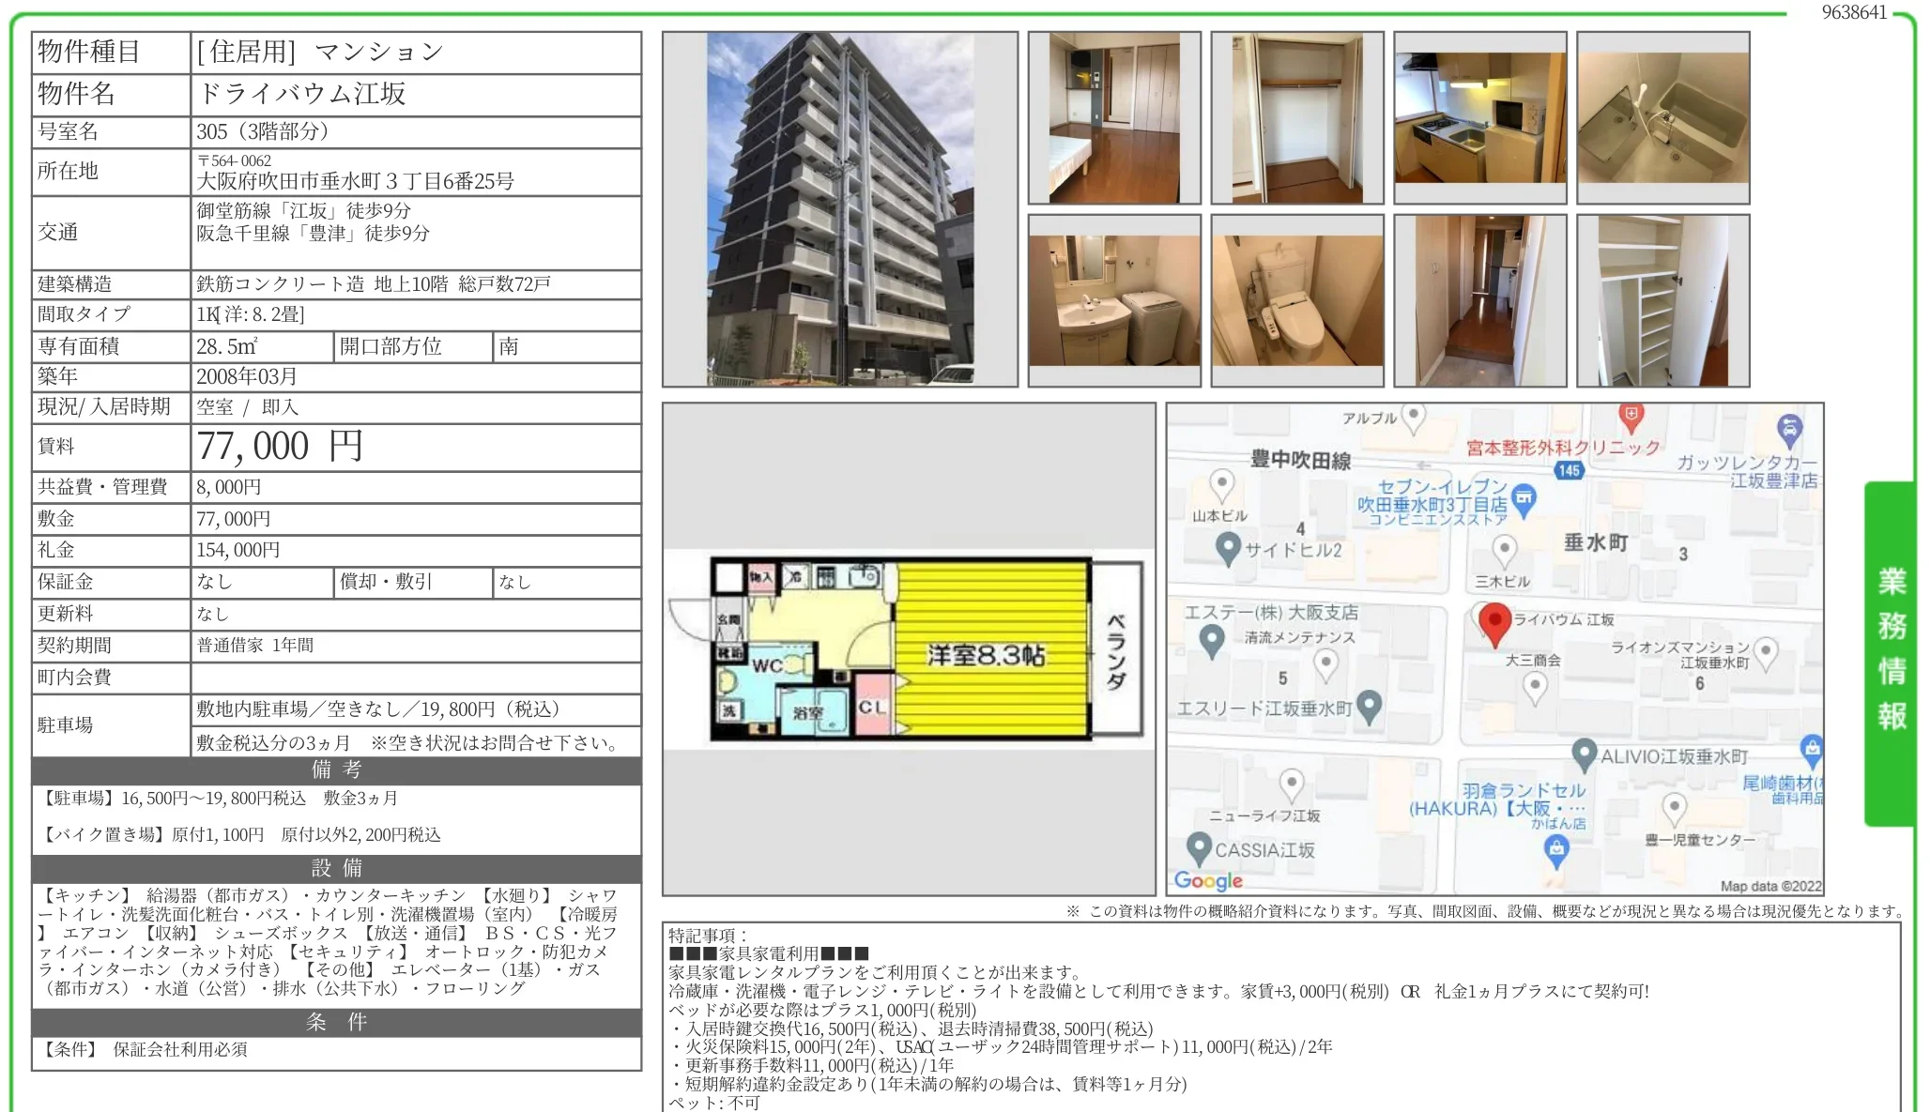Screen dimensions: 1930x1112
Task: Click the ALIVIO江坂垂水町 map pin
Action: tap(1585, 755)
